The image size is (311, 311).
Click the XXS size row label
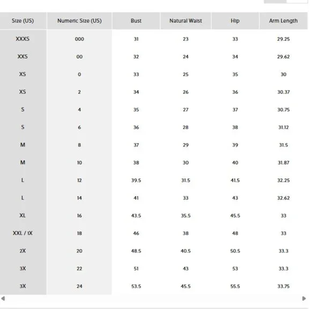(23, 56)
